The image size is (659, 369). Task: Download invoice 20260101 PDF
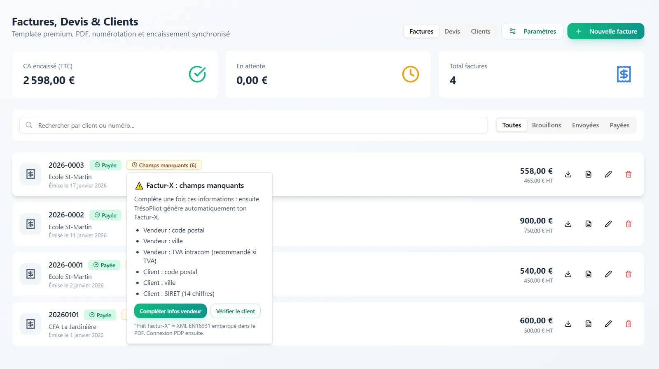point(568,324)
